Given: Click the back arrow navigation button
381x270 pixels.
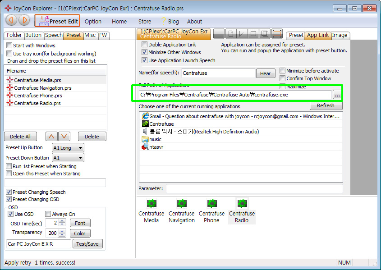Looking at the screenshot, I should (11, 20).
